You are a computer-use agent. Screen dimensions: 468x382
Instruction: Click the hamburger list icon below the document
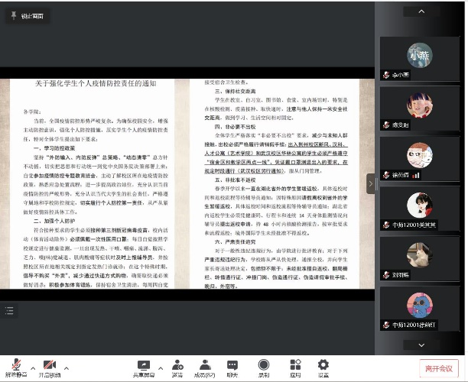tap(9, 310)
